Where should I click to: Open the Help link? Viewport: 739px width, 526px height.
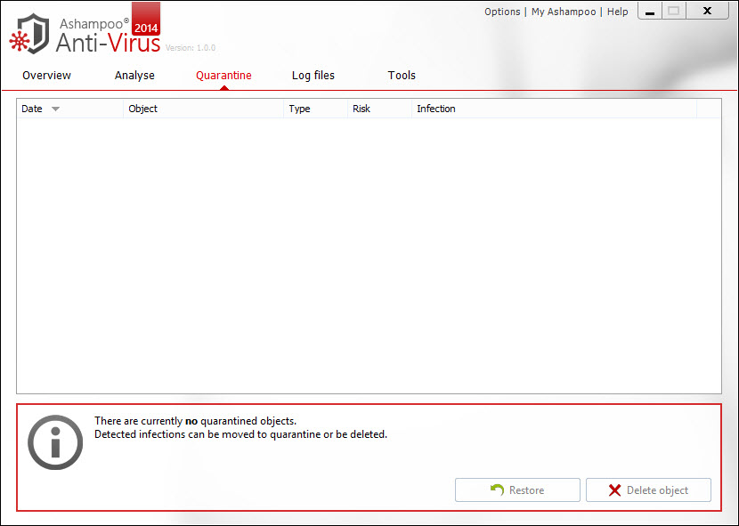(617, 12)
